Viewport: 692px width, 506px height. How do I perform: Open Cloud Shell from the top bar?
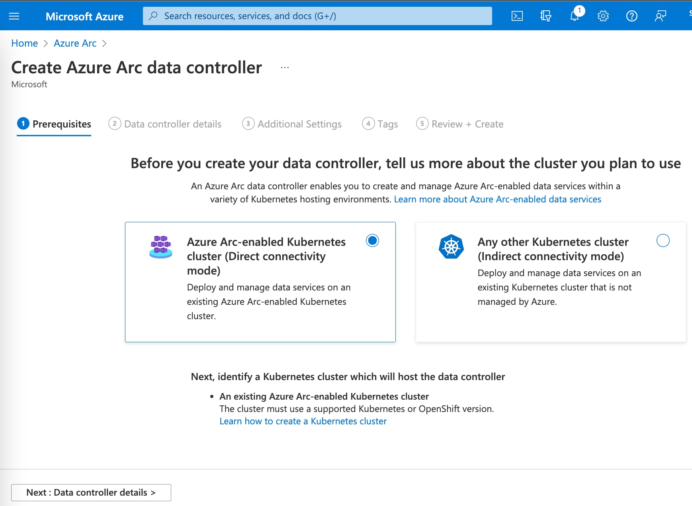[x=517, y=16]
